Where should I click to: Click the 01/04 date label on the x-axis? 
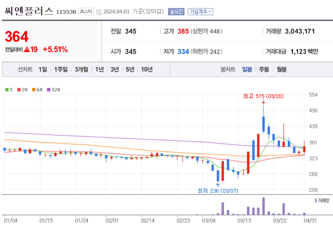(x=11, y=221)
